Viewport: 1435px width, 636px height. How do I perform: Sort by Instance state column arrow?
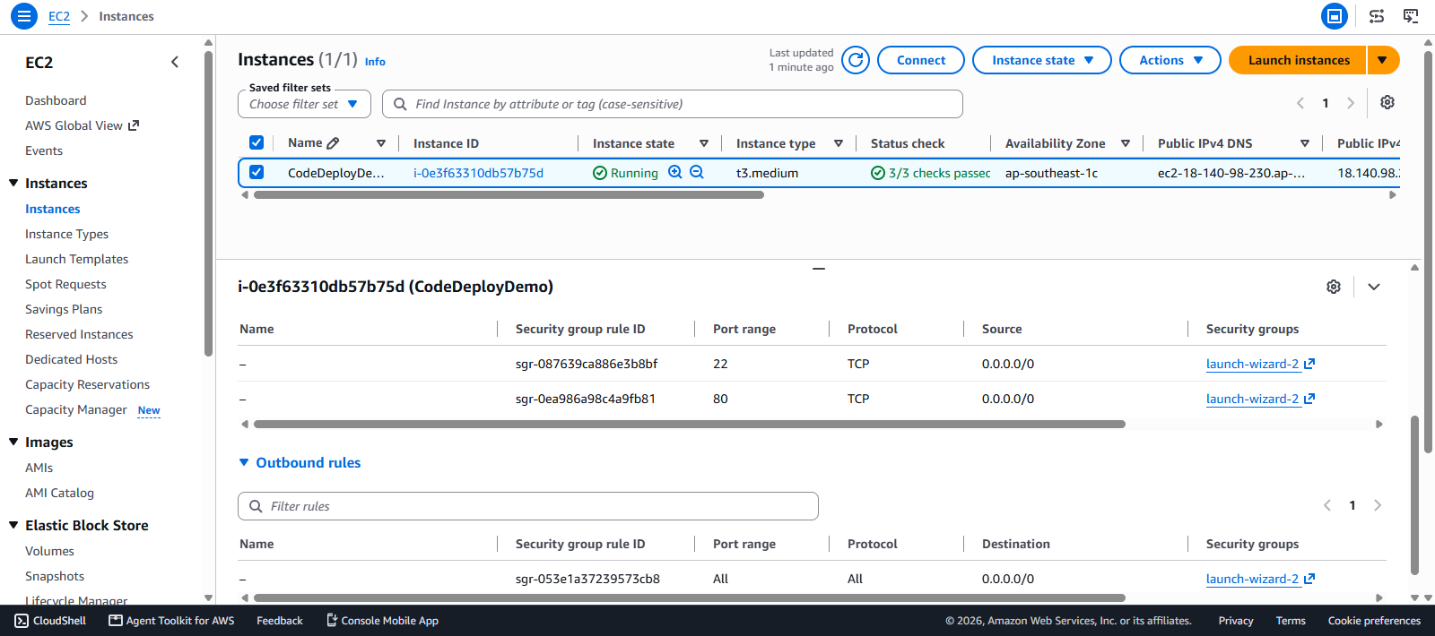tap(704, 143)
